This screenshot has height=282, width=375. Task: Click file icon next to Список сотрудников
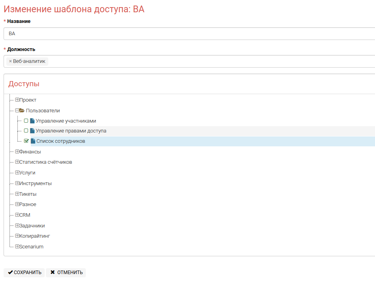tap(33, 141)
